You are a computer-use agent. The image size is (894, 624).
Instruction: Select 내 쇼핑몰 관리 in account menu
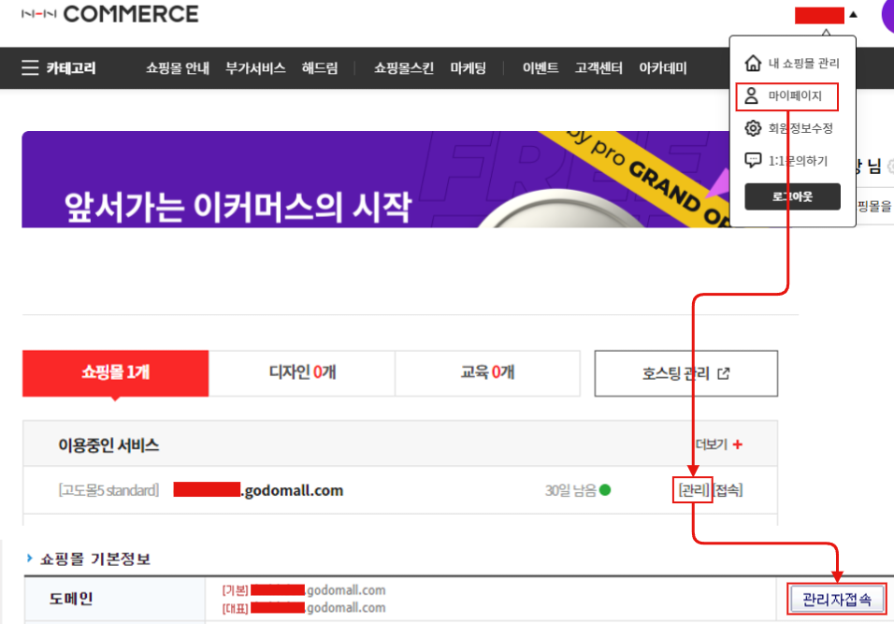[803, 64]
